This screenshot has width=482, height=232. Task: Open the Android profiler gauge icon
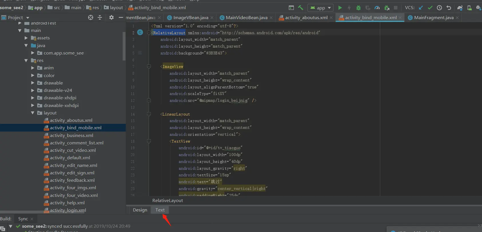tap(377, 8)
